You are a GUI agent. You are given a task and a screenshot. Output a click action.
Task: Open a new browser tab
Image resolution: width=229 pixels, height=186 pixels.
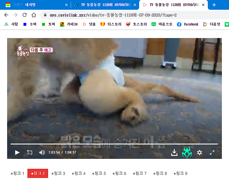coord(214,5)
